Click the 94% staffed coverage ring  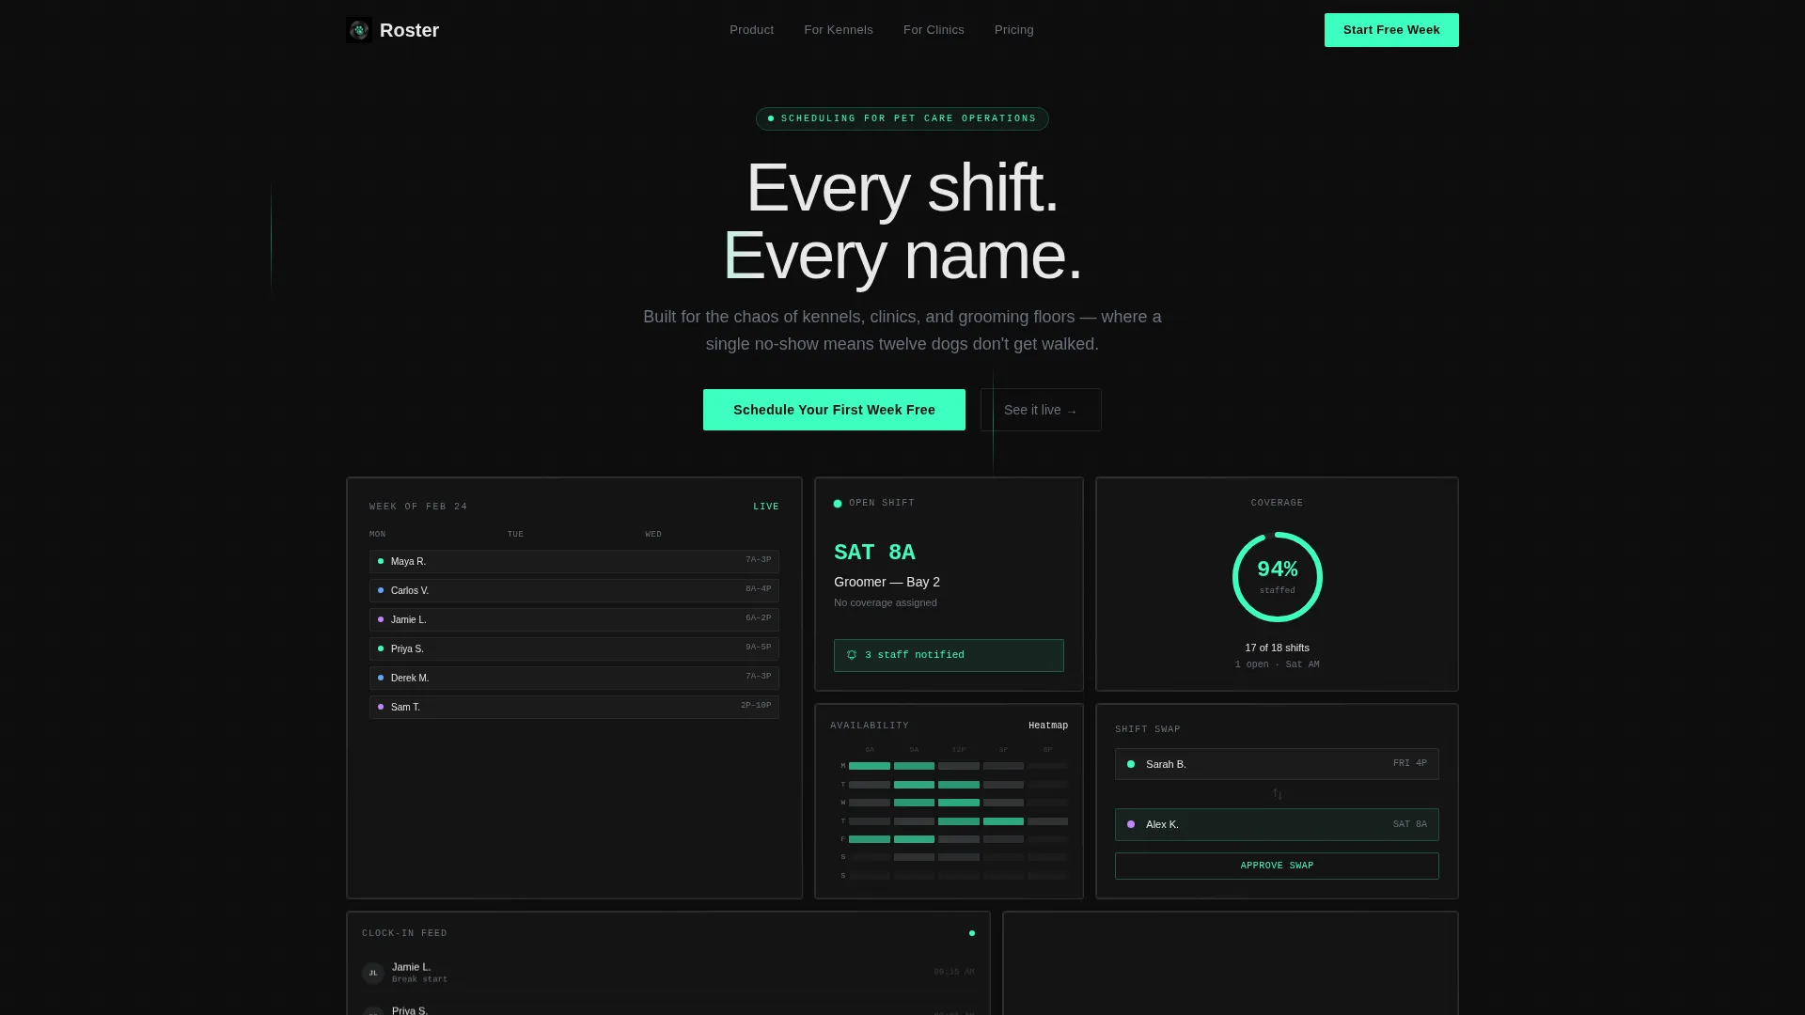coord(1278,577)
